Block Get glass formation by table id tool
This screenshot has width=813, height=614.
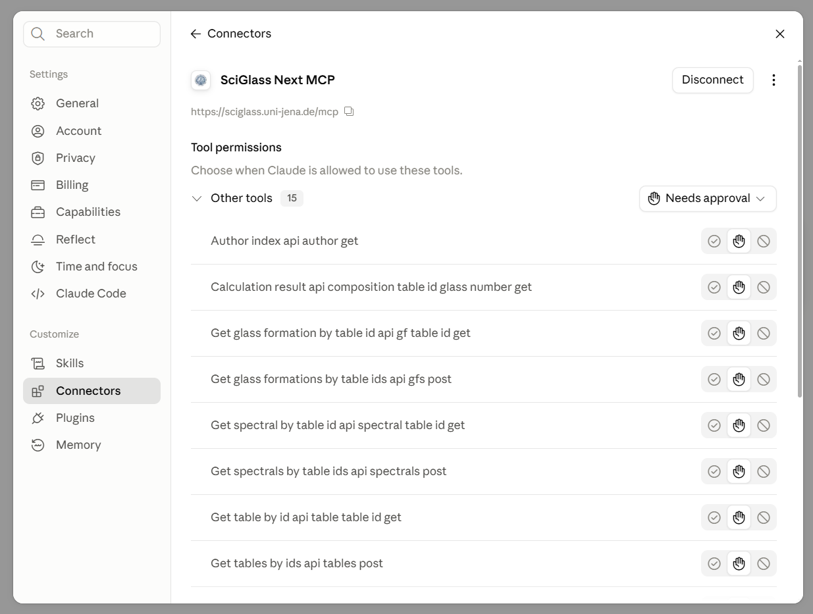(764, 333)
